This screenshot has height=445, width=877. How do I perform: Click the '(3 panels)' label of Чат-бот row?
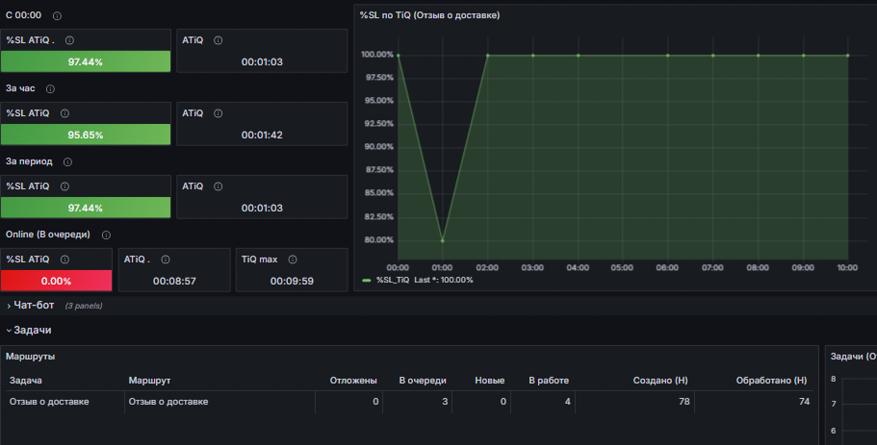[84, 306]
